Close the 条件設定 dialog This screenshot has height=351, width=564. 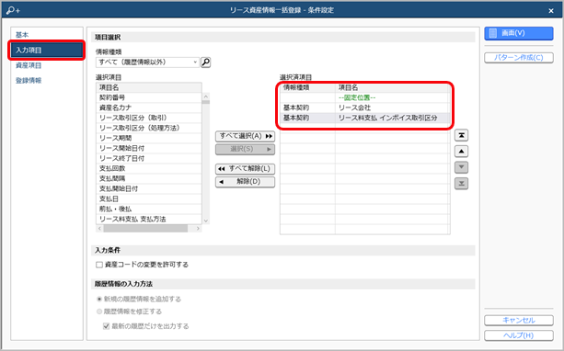coord(551,11)
